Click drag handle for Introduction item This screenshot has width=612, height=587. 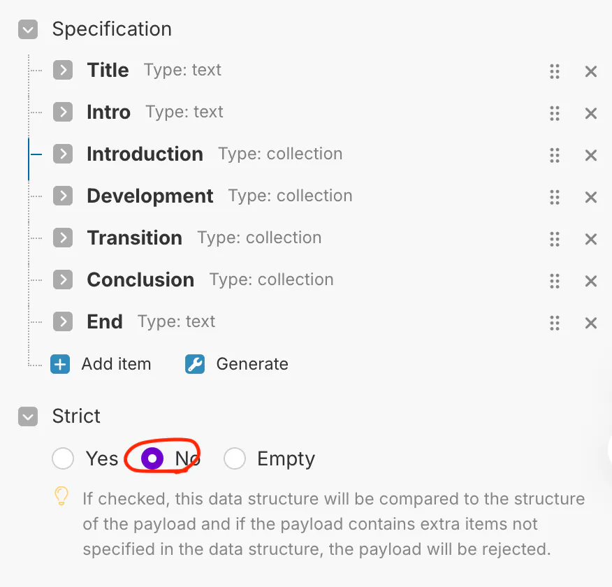point(555,155)
